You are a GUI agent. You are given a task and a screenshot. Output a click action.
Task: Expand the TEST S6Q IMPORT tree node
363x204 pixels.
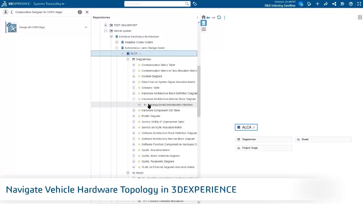pyautogui.click(x=105, y=25)
